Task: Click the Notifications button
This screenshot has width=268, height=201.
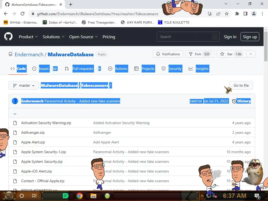Action: click(x=168, y=54)
